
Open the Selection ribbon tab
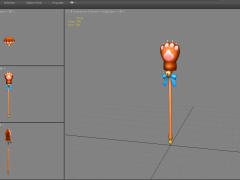pos(9,2)
